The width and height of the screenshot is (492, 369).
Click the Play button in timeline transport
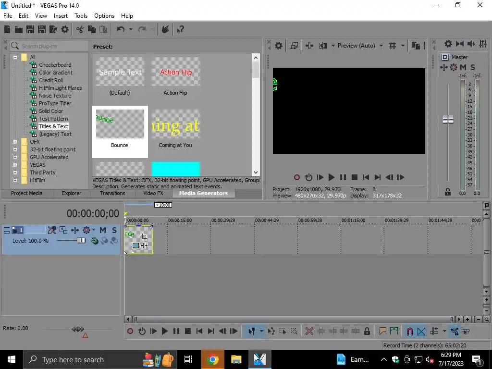(164, 331)
